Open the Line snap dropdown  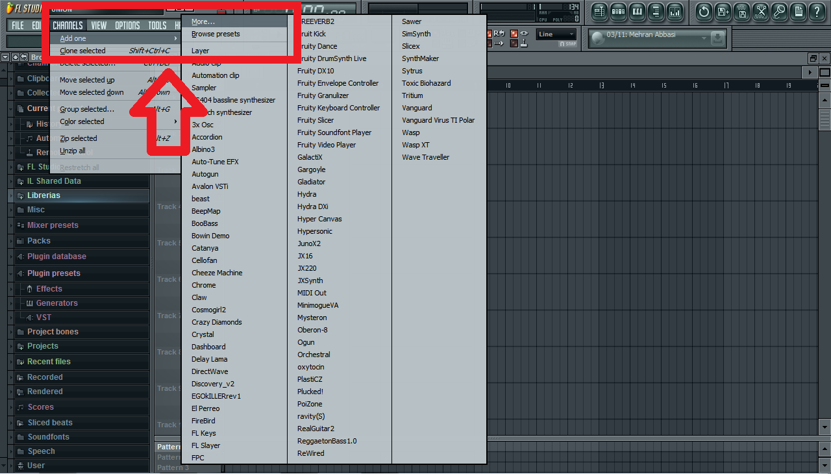556,34
